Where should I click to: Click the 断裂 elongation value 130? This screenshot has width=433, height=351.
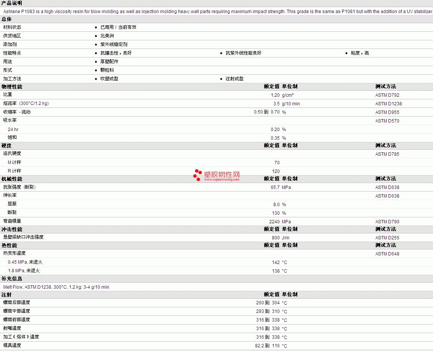(x=276, y=213)
